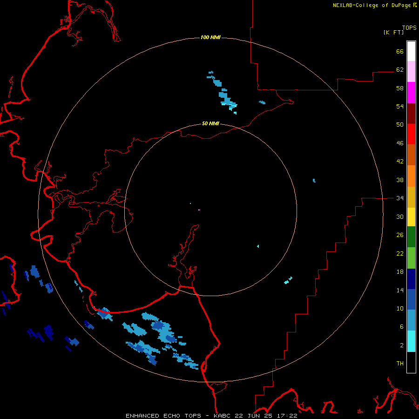Click the legend value 10

(400, 309)
